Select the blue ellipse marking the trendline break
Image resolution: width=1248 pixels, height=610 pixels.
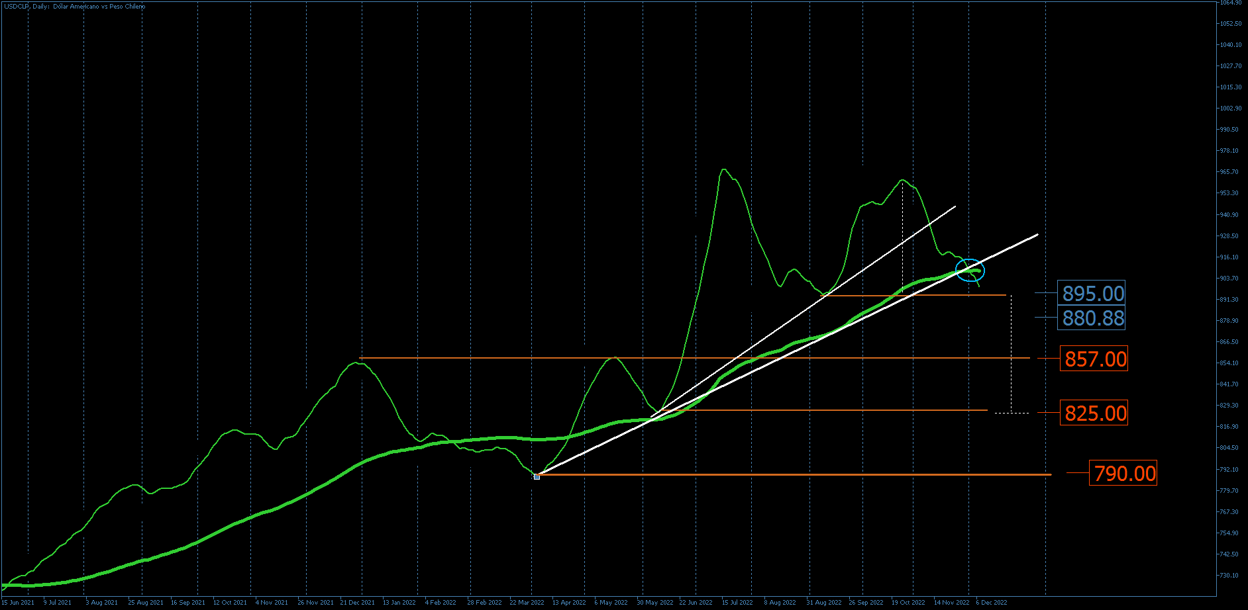(x=970, y=271)
